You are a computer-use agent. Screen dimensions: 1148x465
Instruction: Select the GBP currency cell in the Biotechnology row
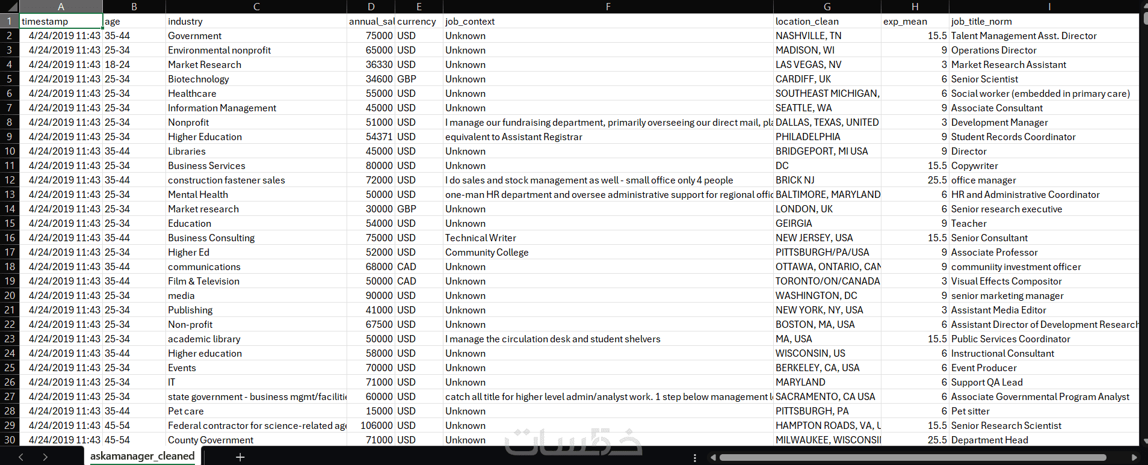[x=419, y=79]
